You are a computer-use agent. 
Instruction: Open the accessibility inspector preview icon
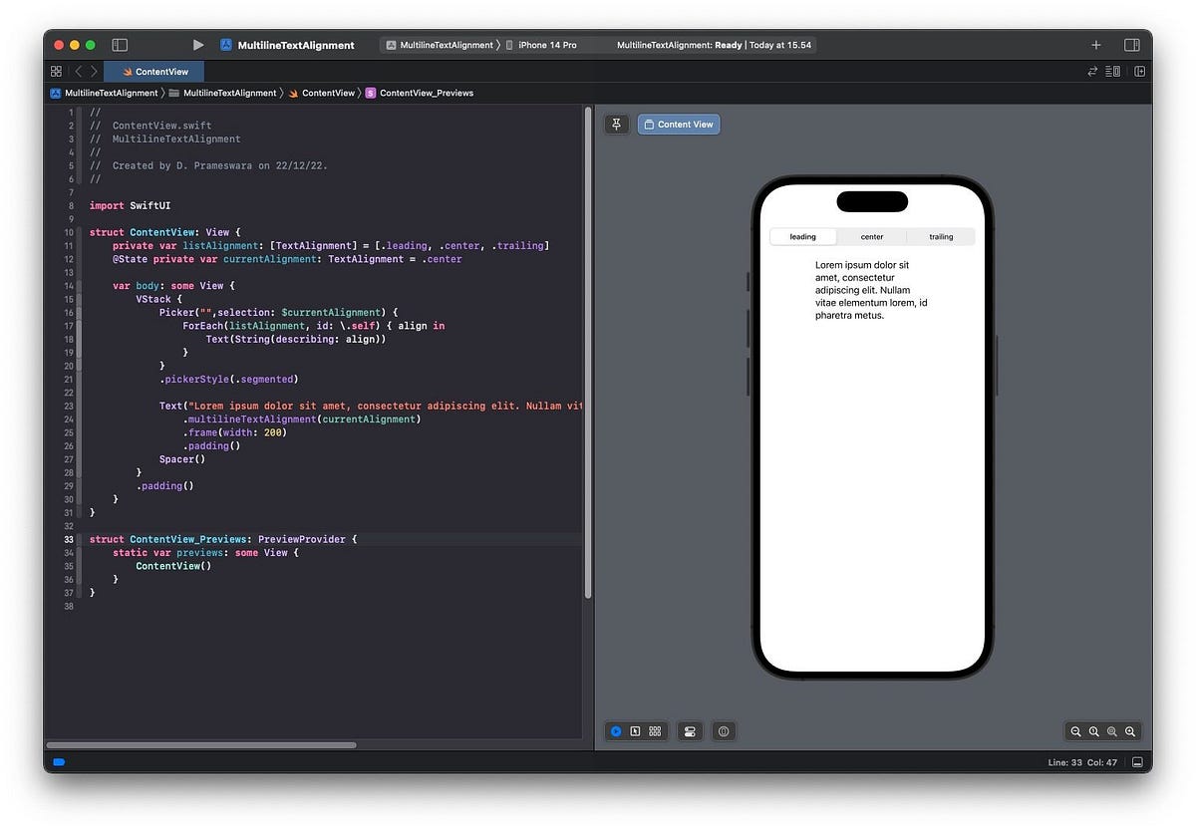724,730
